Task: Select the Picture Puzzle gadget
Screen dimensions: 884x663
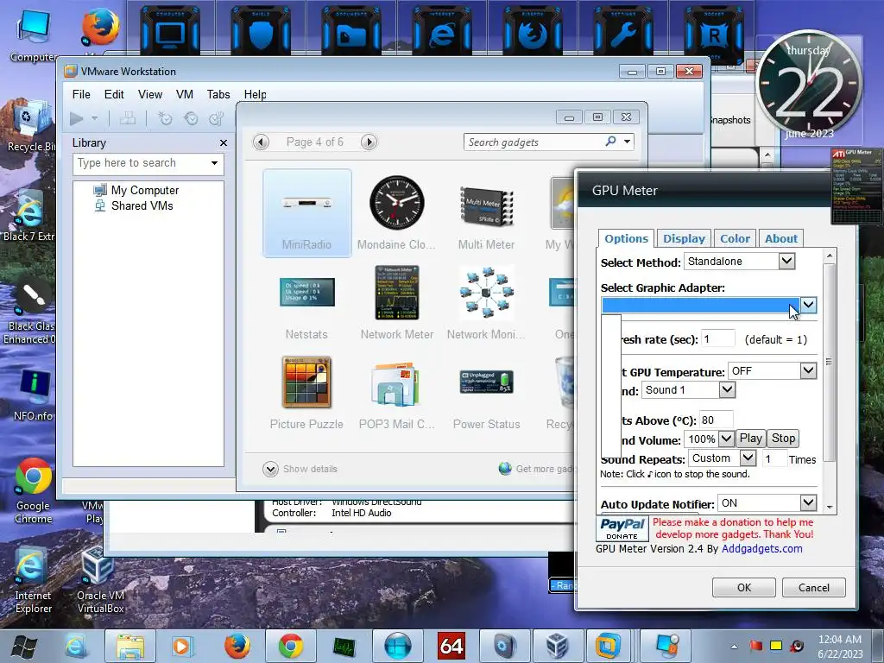Action: [306, 393]
